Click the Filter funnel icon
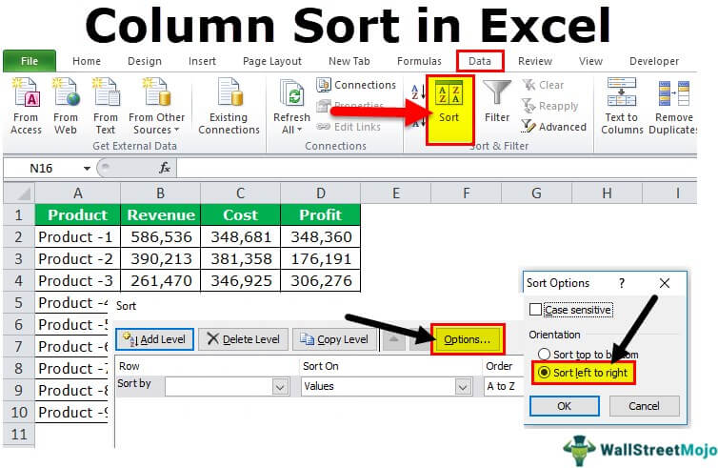Image resolution: width=718 pixels, height=468 pixels. [x=497, y=93]
